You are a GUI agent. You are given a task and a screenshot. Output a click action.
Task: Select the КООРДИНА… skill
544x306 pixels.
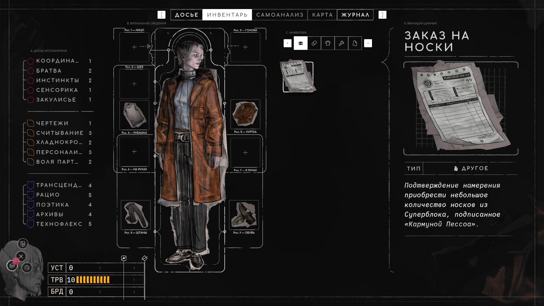pos(59,61)
